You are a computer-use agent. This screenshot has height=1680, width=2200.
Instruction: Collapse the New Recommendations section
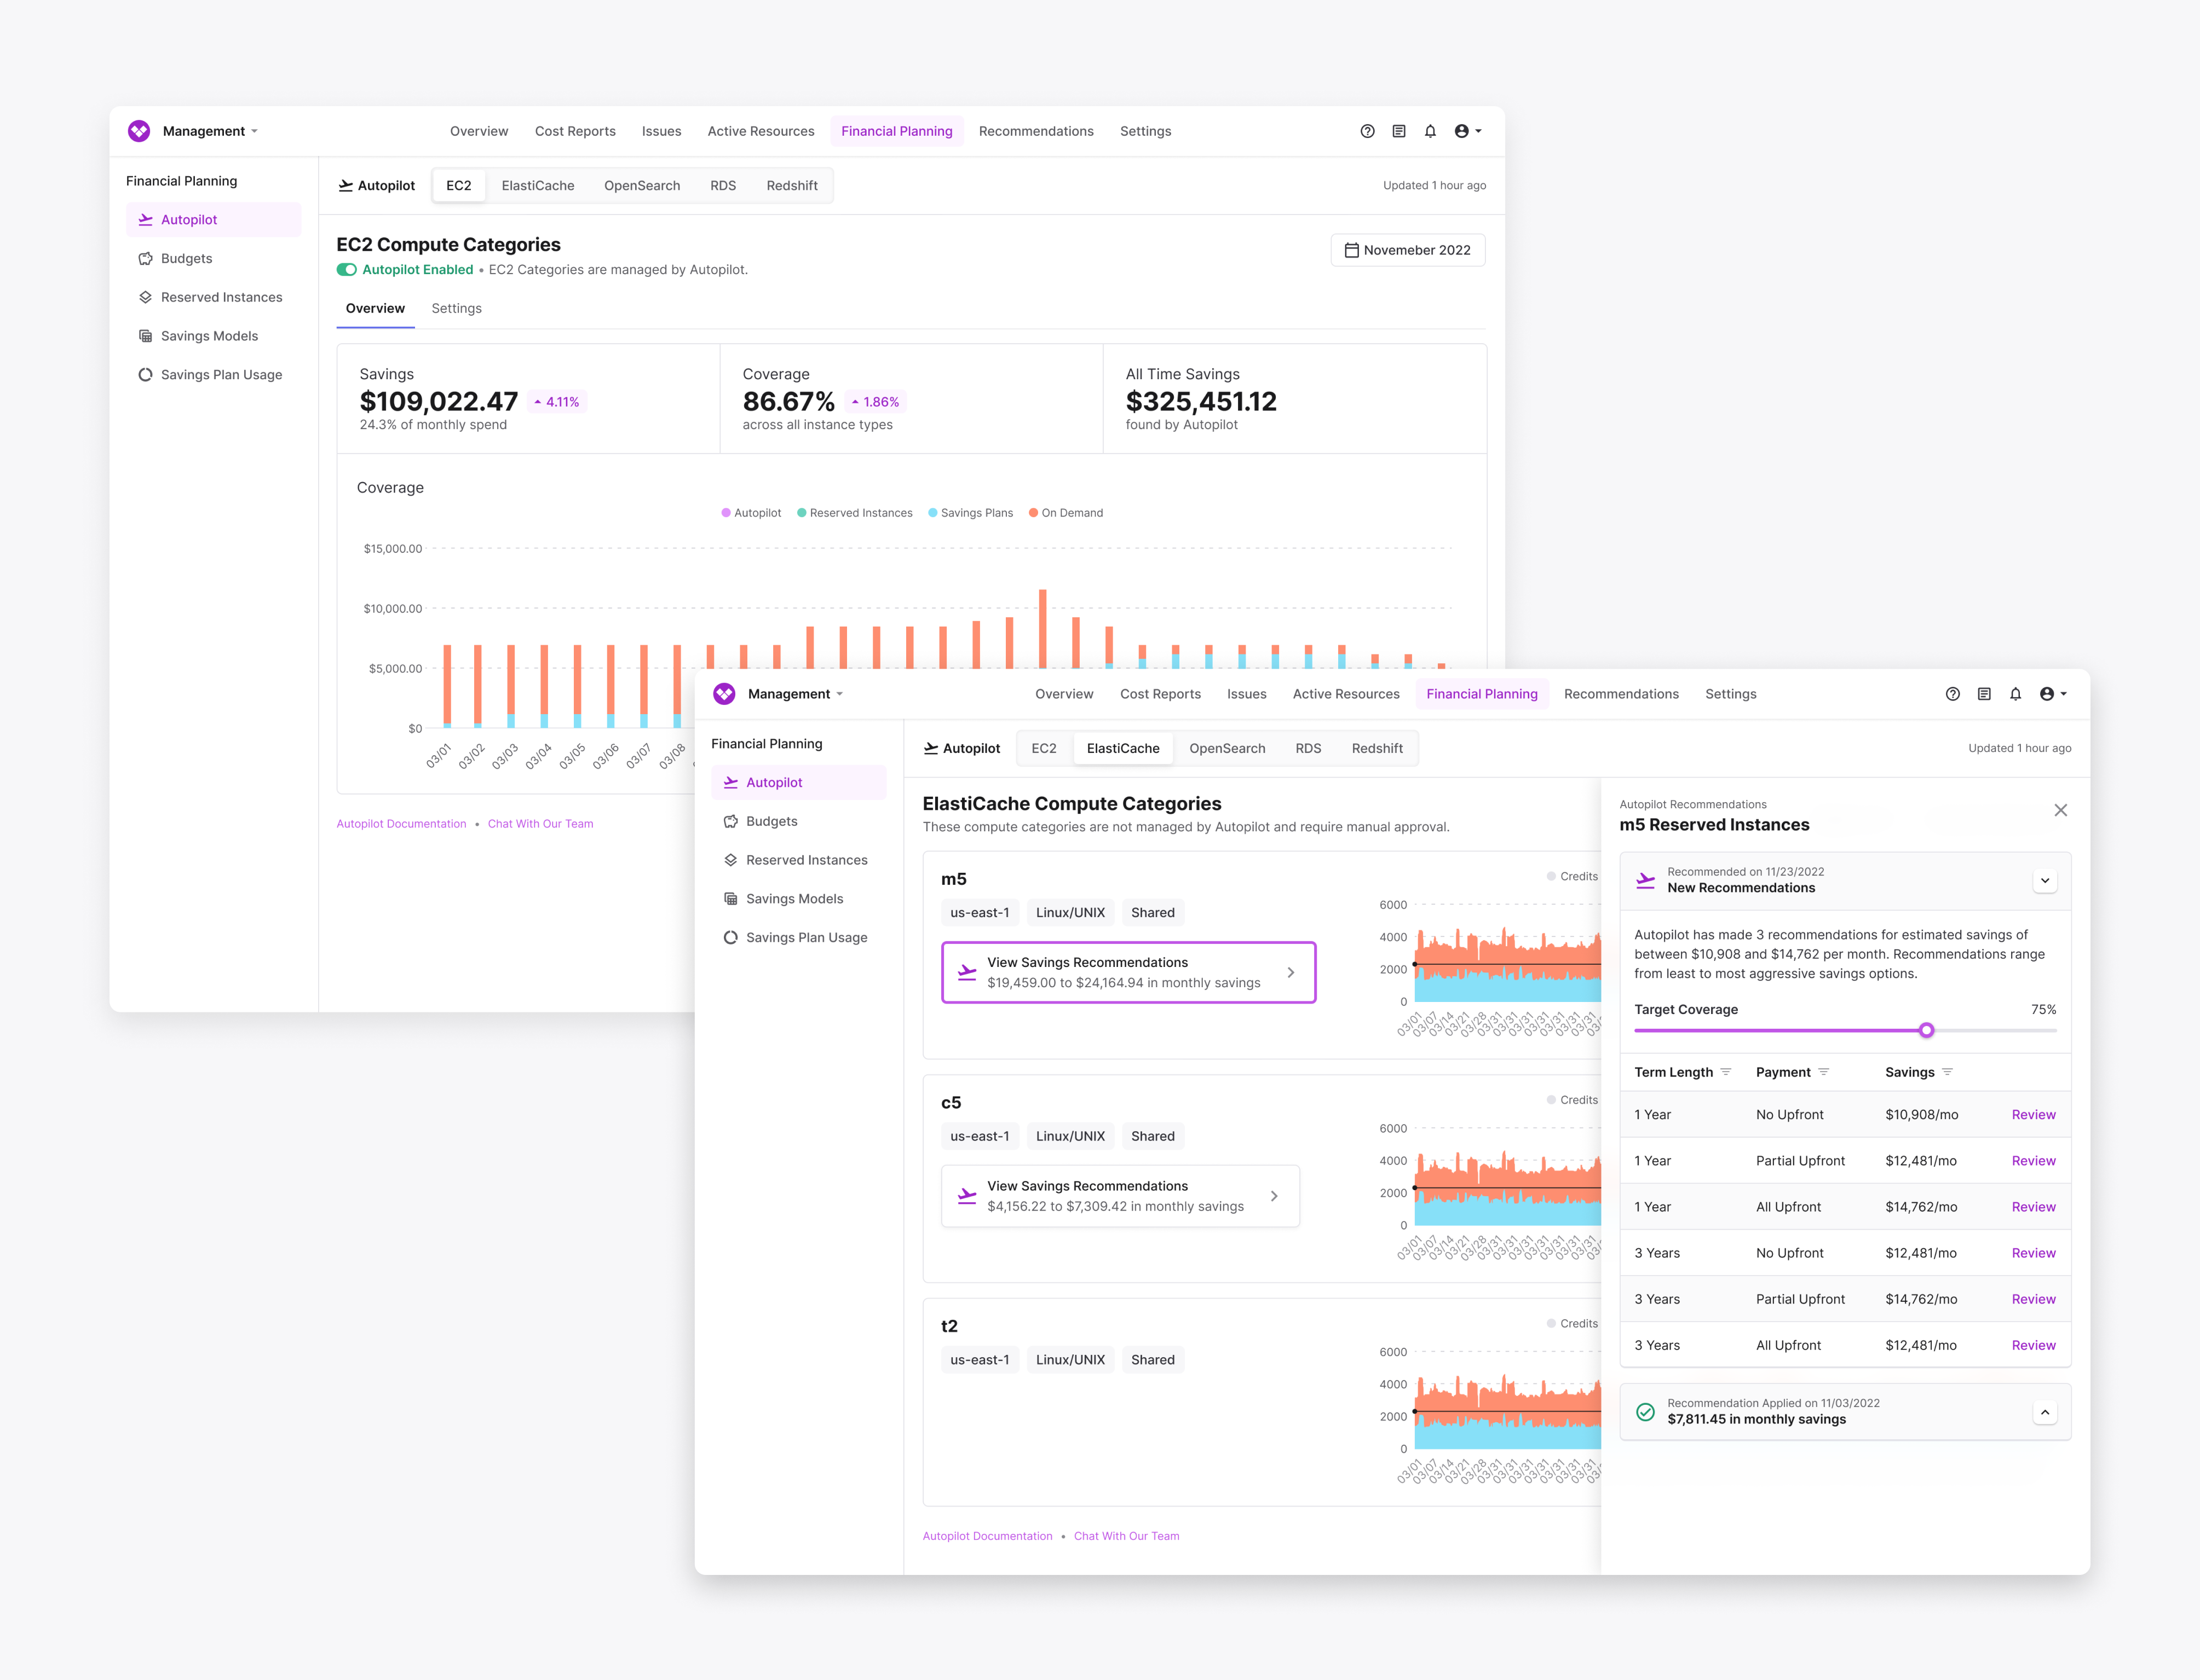coord(2044,881)
